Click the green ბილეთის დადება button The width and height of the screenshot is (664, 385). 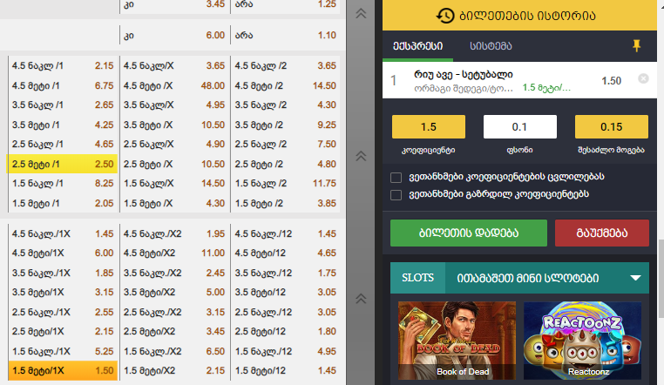[468, 233]
